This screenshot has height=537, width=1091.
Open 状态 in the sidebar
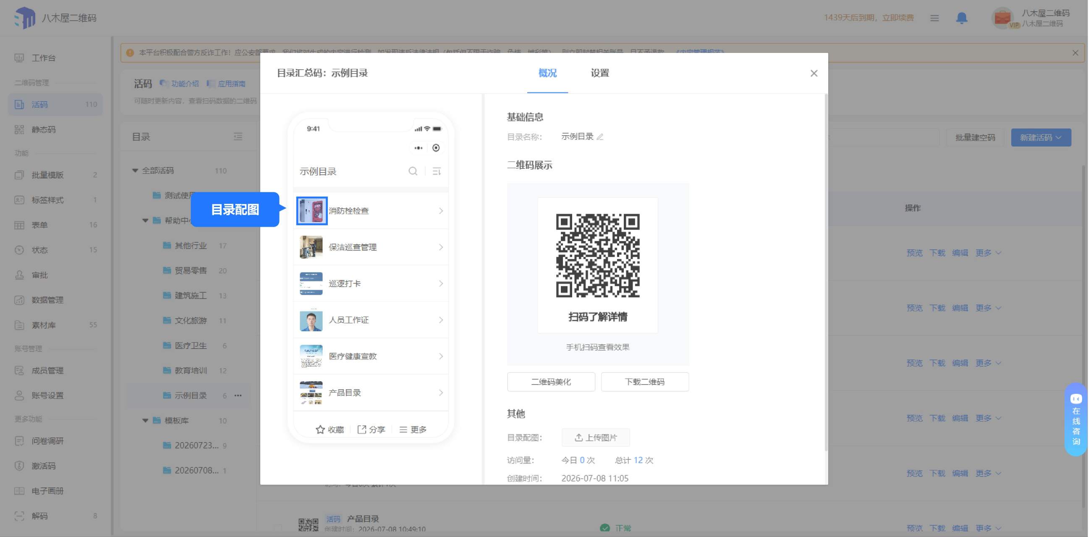point(55,250)
